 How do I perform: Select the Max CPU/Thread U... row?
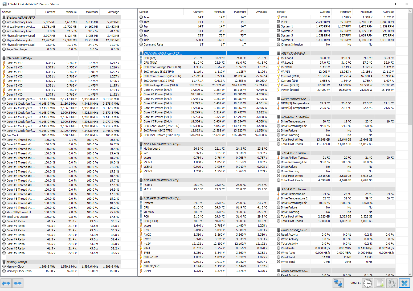pos(62,212)
